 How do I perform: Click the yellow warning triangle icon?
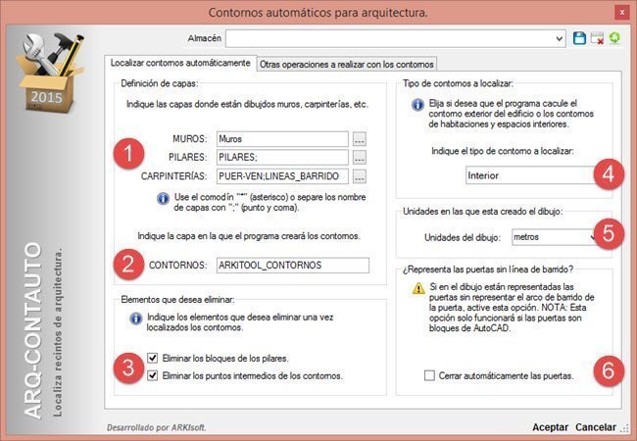tap(418, 288)
